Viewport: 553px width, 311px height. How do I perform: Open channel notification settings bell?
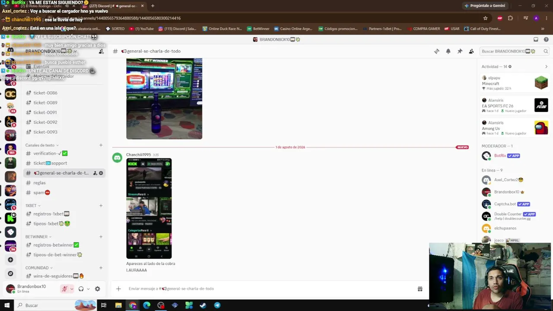point(448,51)
